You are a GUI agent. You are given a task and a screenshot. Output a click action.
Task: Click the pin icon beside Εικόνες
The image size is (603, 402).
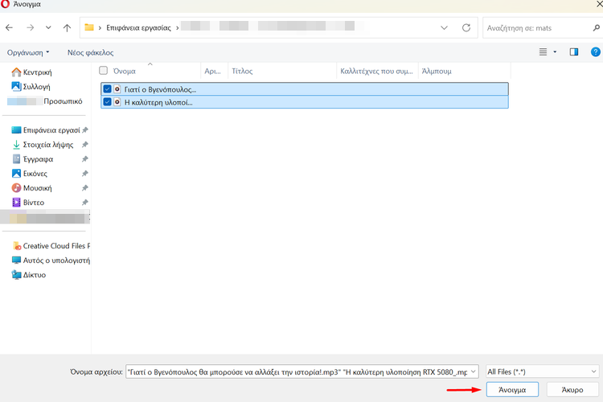point(85,174)
